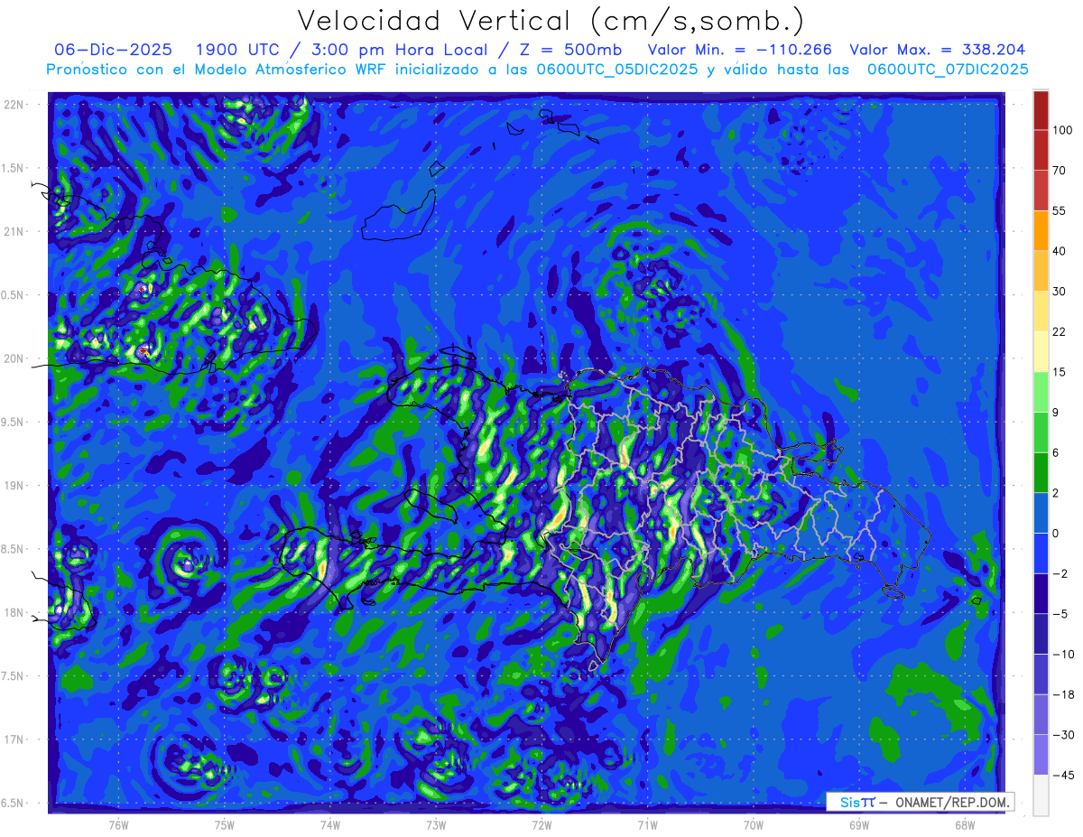Pick the white legend band below -45

(1041, 795)
